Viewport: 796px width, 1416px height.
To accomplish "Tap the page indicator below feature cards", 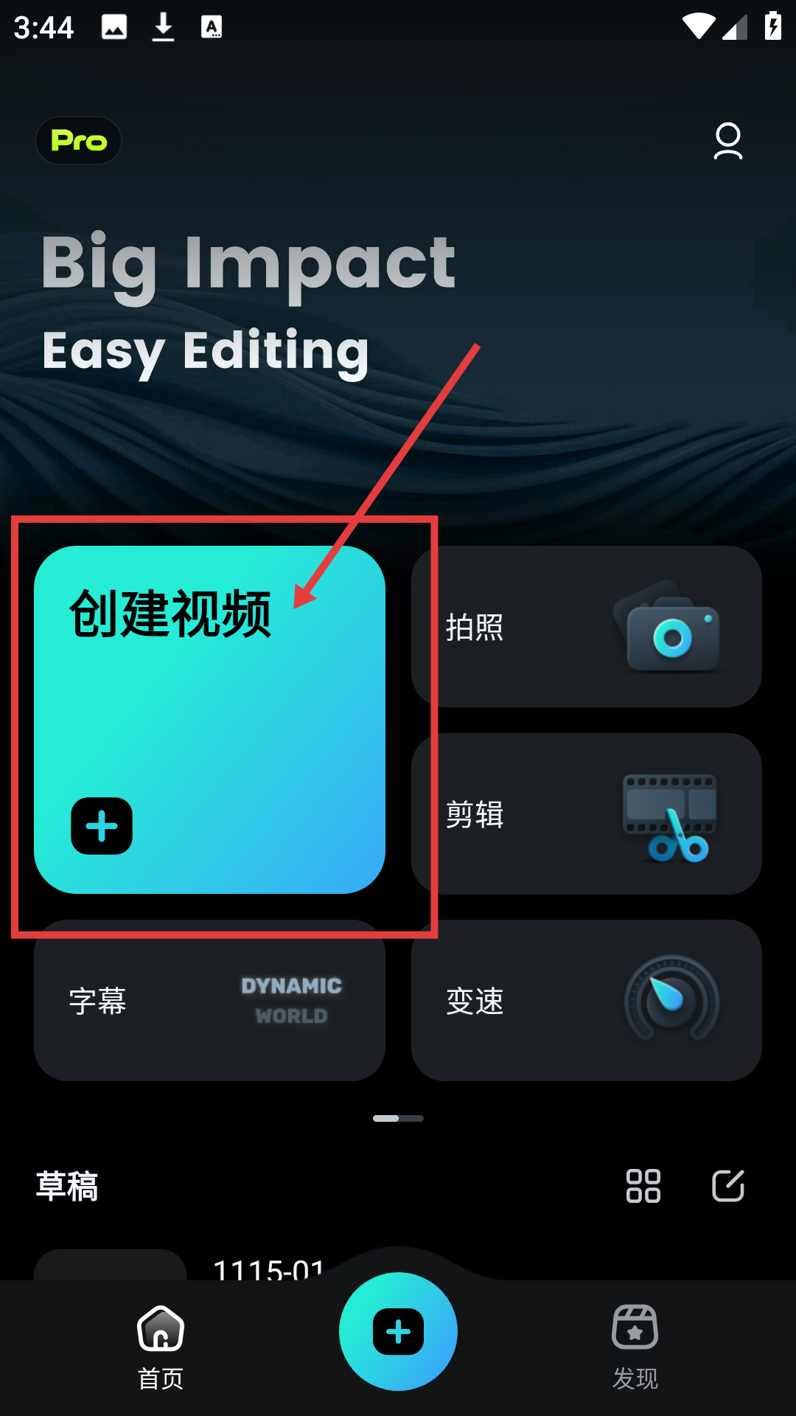I will point(398,1118).
